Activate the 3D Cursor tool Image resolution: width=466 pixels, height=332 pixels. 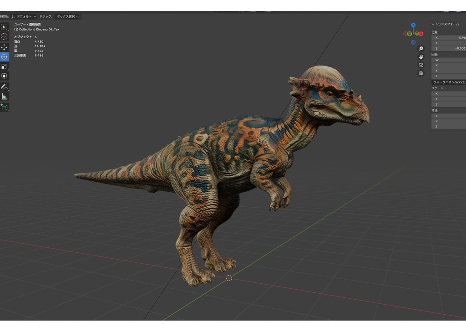point(4,36)
